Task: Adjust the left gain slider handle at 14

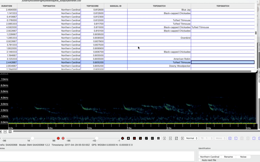Action: coord(32,138)
